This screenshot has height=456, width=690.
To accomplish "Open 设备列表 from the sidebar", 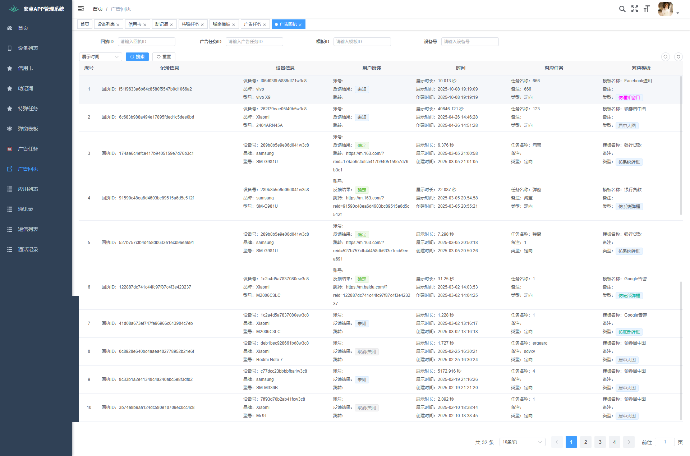I will pos(36,48).
